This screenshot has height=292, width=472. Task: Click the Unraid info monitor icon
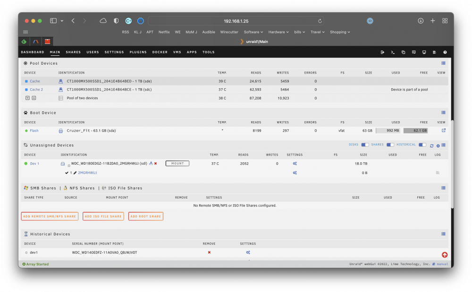[424, 52]
